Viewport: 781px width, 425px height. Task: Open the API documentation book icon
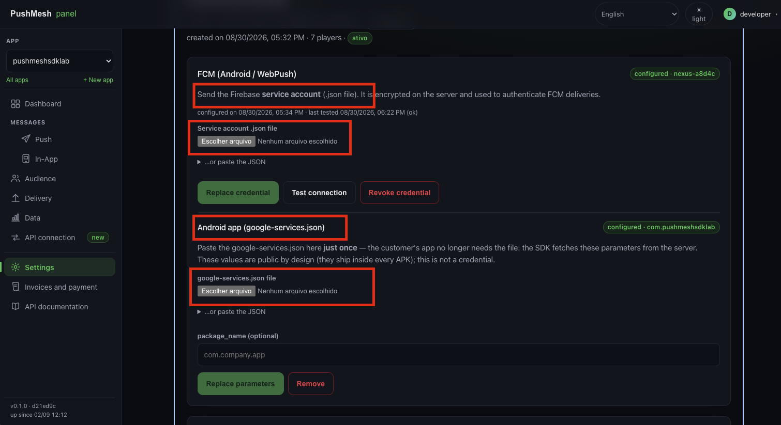point(16,306)
